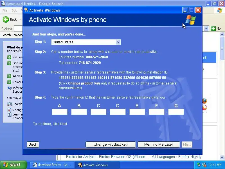Viewport: 225px width, 169px height.
Task: Click Change Product key button
Action: pos(111,144)
